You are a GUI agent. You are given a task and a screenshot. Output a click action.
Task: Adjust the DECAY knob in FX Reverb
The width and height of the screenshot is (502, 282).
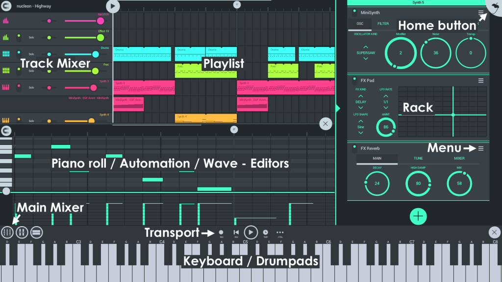377,184
